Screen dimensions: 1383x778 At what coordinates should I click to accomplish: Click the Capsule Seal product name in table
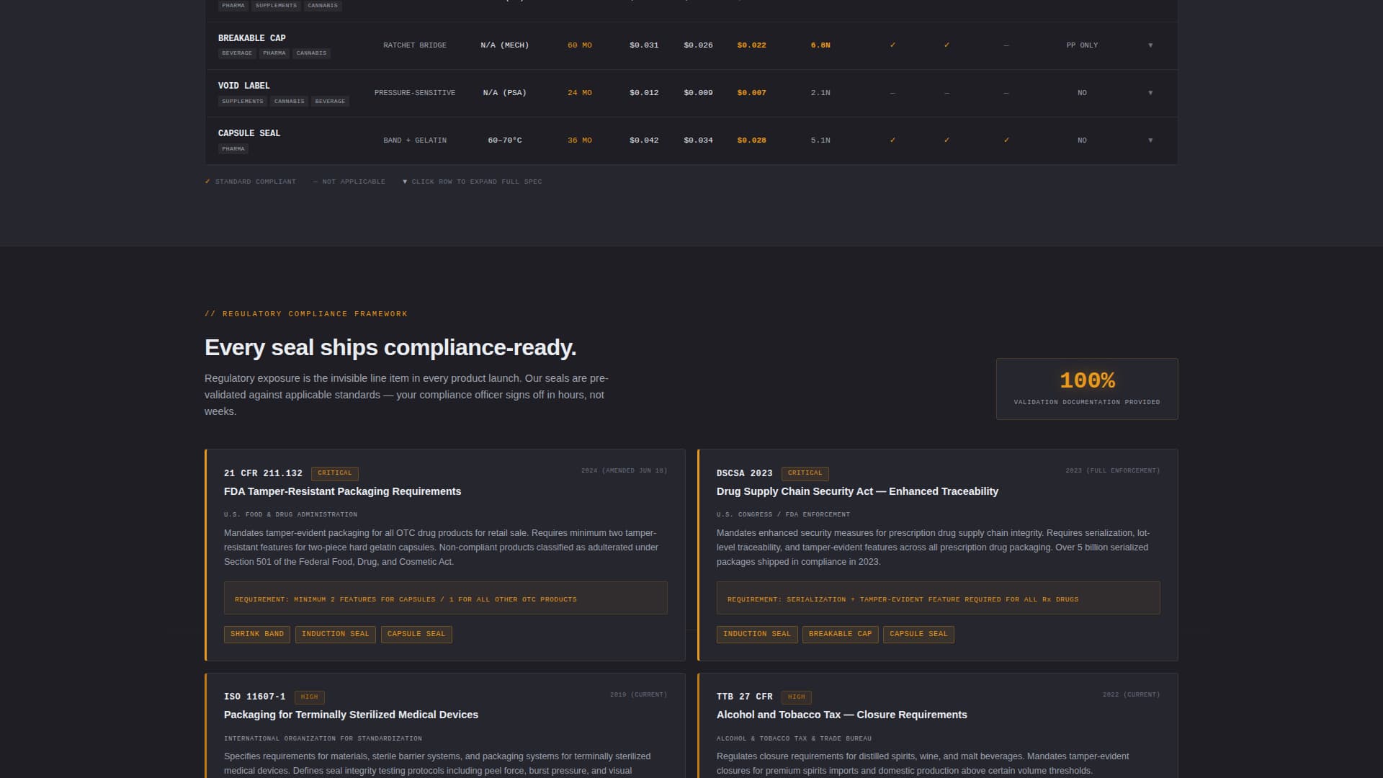point(249,133)
